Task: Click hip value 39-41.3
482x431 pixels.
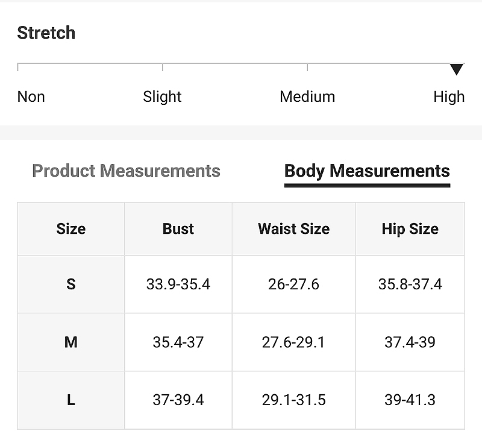Action: (x=410, y=400)
